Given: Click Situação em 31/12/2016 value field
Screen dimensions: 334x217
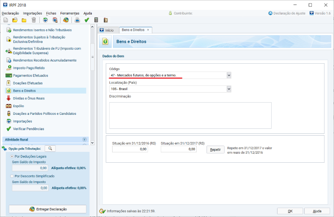Looking at the screenshot, I should (x=130, y=149).
